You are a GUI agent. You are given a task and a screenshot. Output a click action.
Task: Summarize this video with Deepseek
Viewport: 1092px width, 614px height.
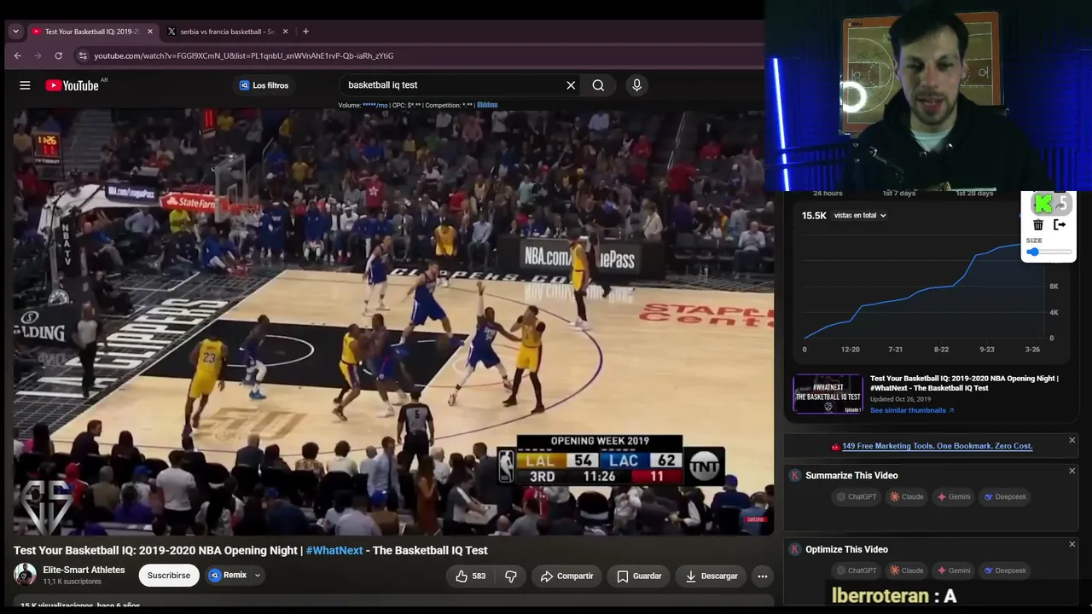pos(1005,497)
